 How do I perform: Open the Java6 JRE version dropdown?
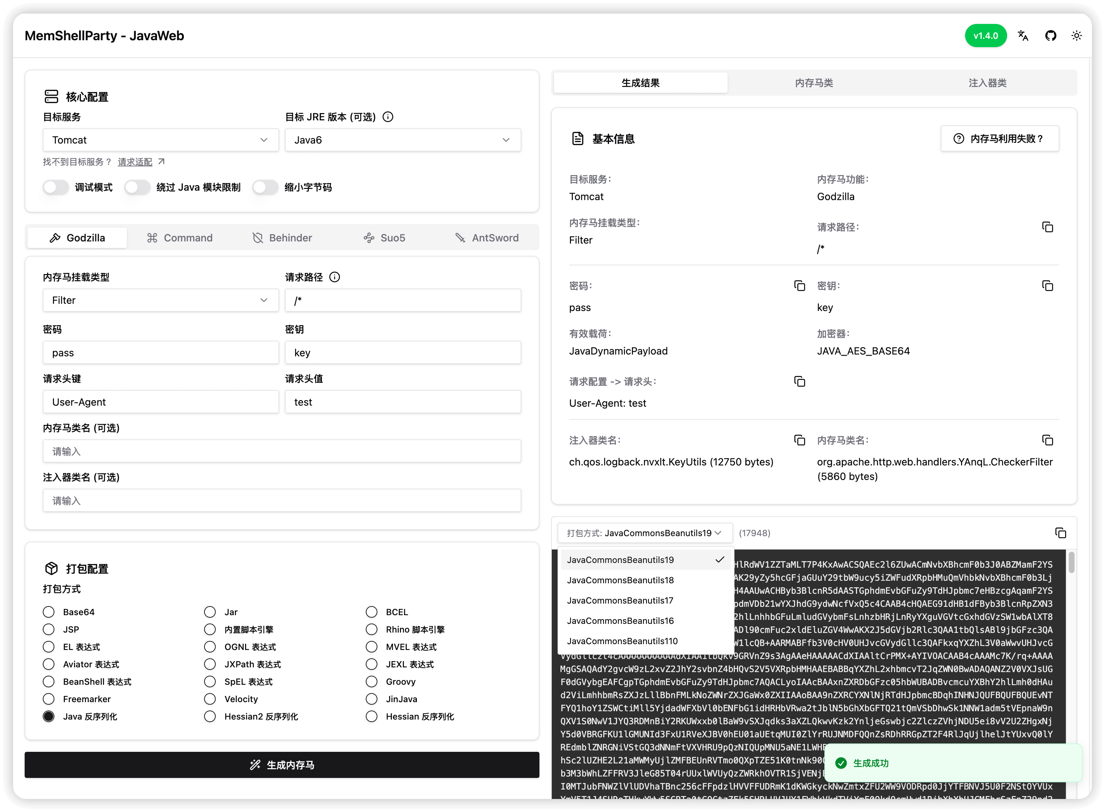tap(403, 140)
